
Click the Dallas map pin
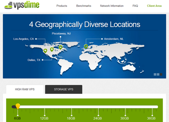point(52,50)
